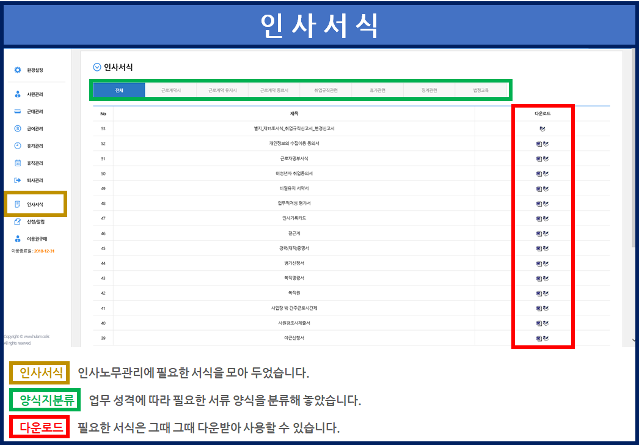Open 이용권구매 menu item

37,239
